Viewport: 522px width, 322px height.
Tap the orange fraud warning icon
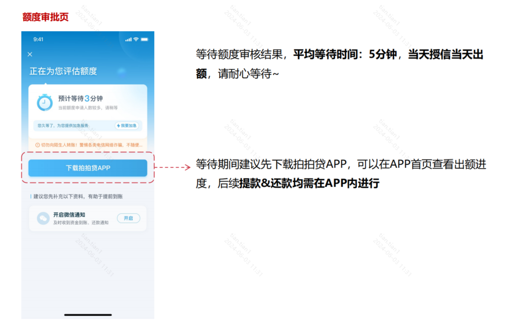tap(37, 145)
